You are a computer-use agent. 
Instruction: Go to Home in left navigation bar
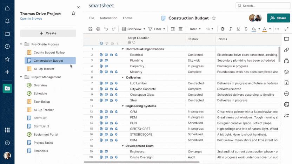click(7, 8)
